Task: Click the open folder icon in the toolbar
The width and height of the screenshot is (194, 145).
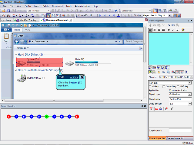Action: (4, 11)
